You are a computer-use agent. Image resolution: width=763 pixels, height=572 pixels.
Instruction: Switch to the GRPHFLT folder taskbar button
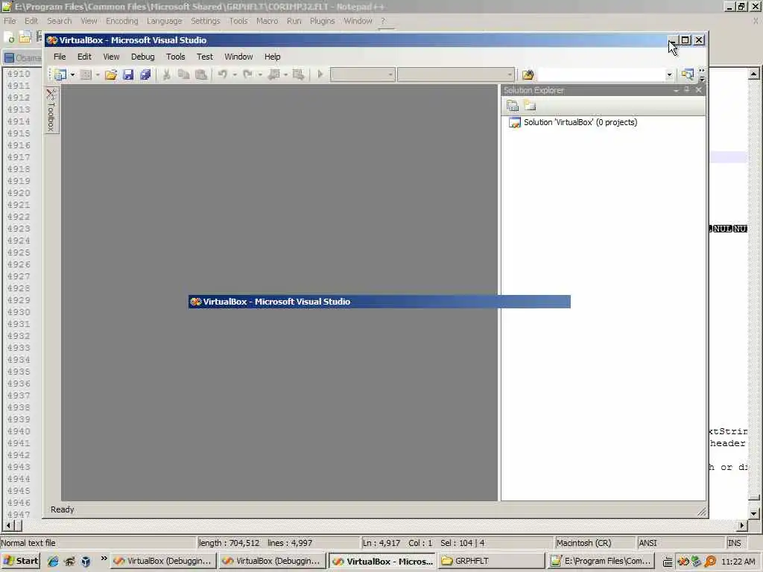[x=490, y=561]
